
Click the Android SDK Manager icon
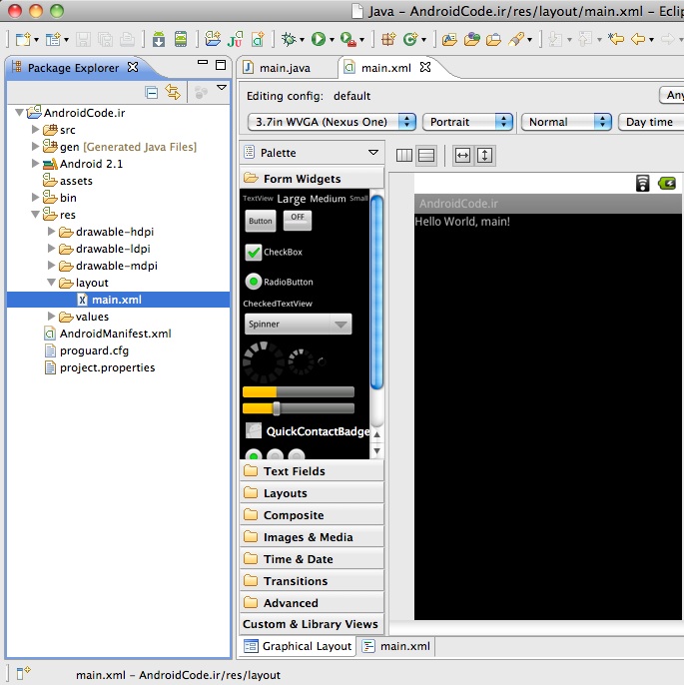pos(159,39)
